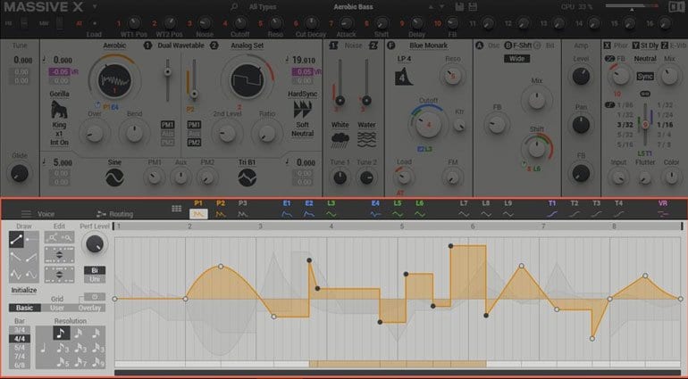
Task: Select the quintuplet note resolution
Action: [62, 363]
